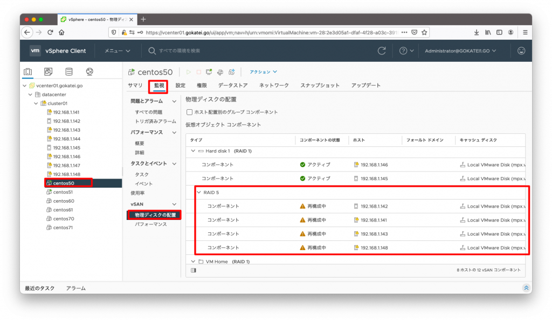Viewport: 552px width, 320px height.
Task: Open the VMs and Templates inventory view
Action: (48, 71)
